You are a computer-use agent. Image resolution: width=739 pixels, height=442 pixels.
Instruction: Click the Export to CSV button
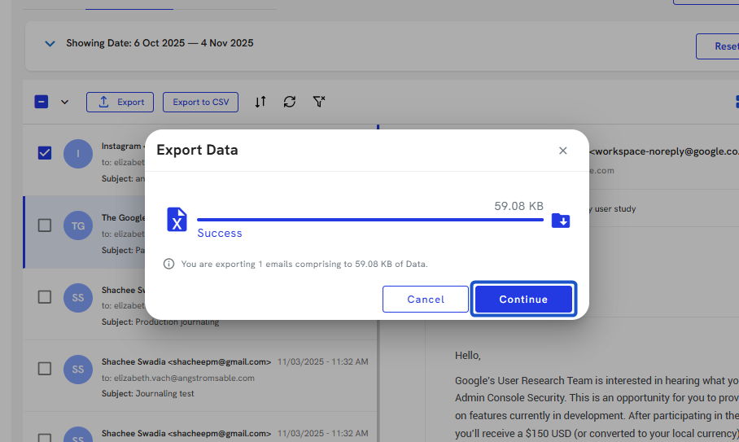pyautogui.click(x=200, y=102)
